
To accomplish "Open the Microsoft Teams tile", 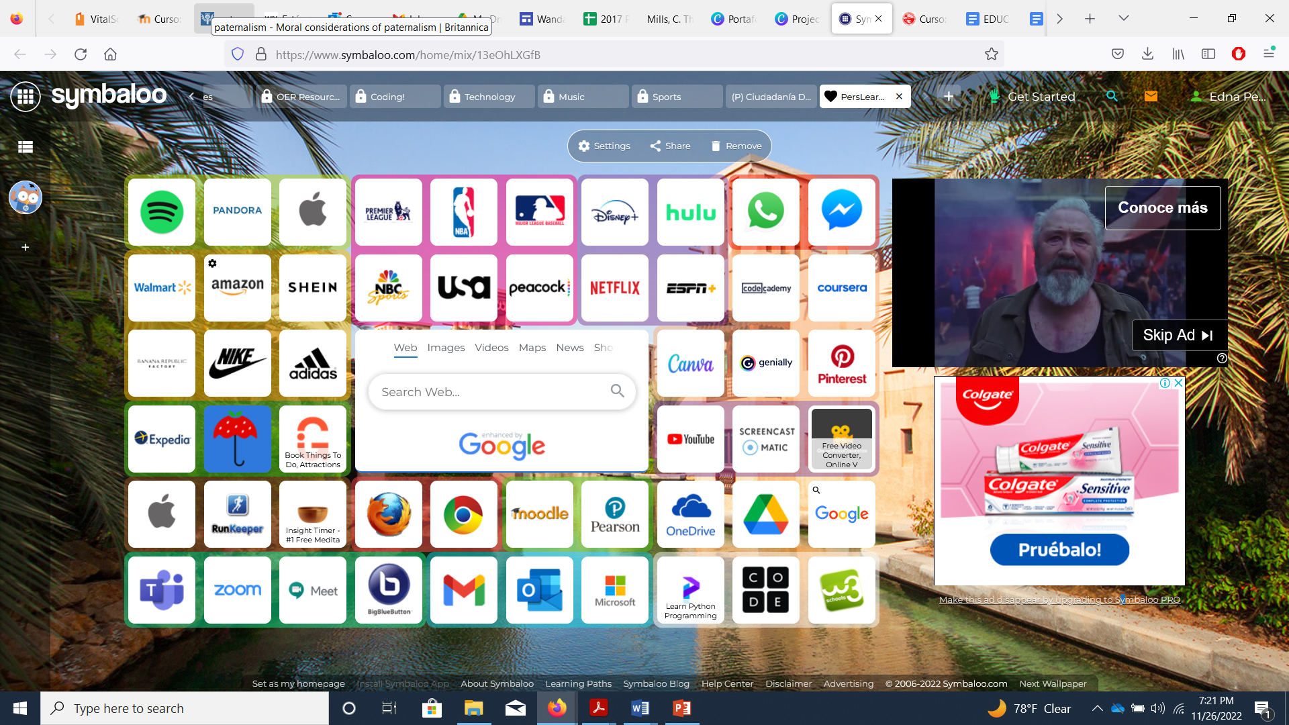I will click(162, 590).
